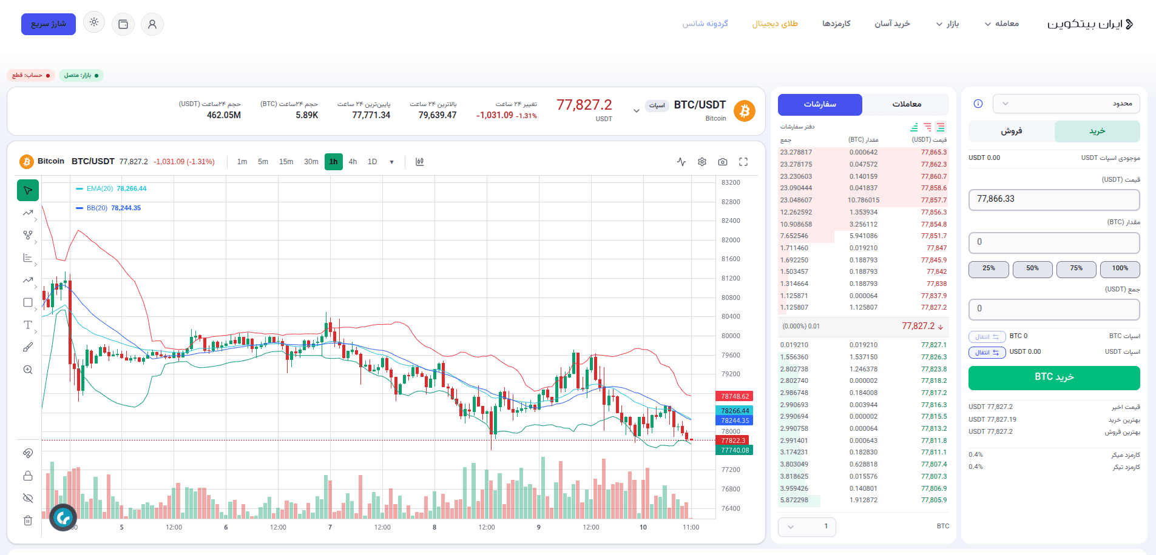Toggle the light/dark theme sun button
The image size is (1156, 555).
click(x=94, y=22)
